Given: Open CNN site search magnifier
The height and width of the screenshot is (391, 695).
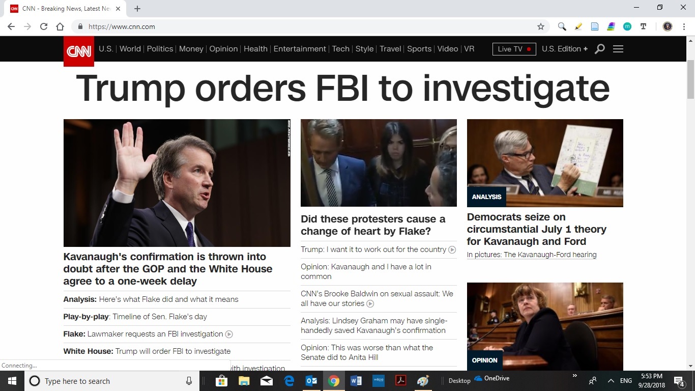Looking at the screenshot, I should point(600,49).
